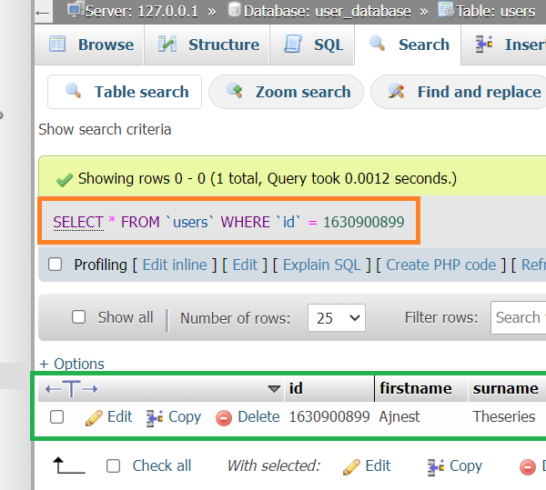Image resolution: width=546 pixels, height=490 pixels.
Task: Click the Copy icon in the data row
Action: tap(155, 417)
